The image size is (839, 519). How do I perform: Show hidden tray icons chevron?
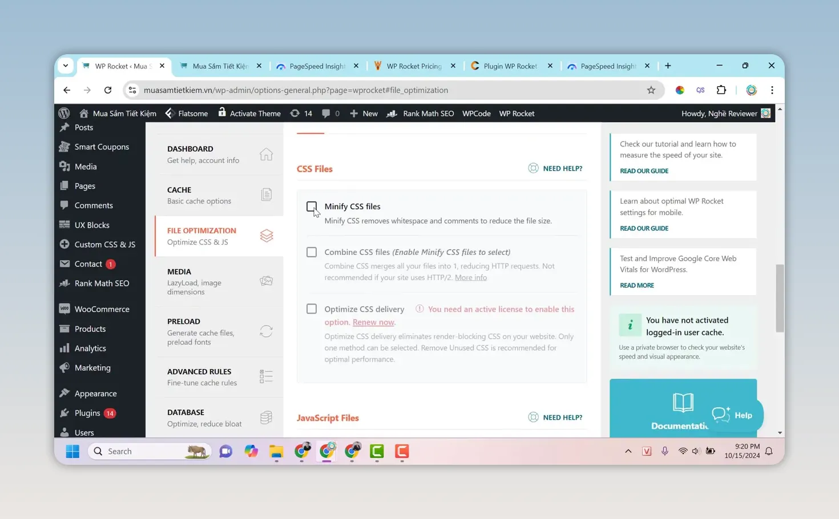point(628,451)
